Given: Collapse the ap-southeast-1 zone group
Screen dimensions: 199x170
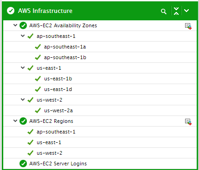Looking at the screenshot, I should 23,36.
